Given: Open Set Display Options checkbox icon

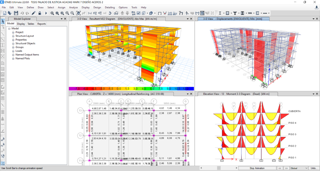Looking at the screenshot, I should coord(139,13).
